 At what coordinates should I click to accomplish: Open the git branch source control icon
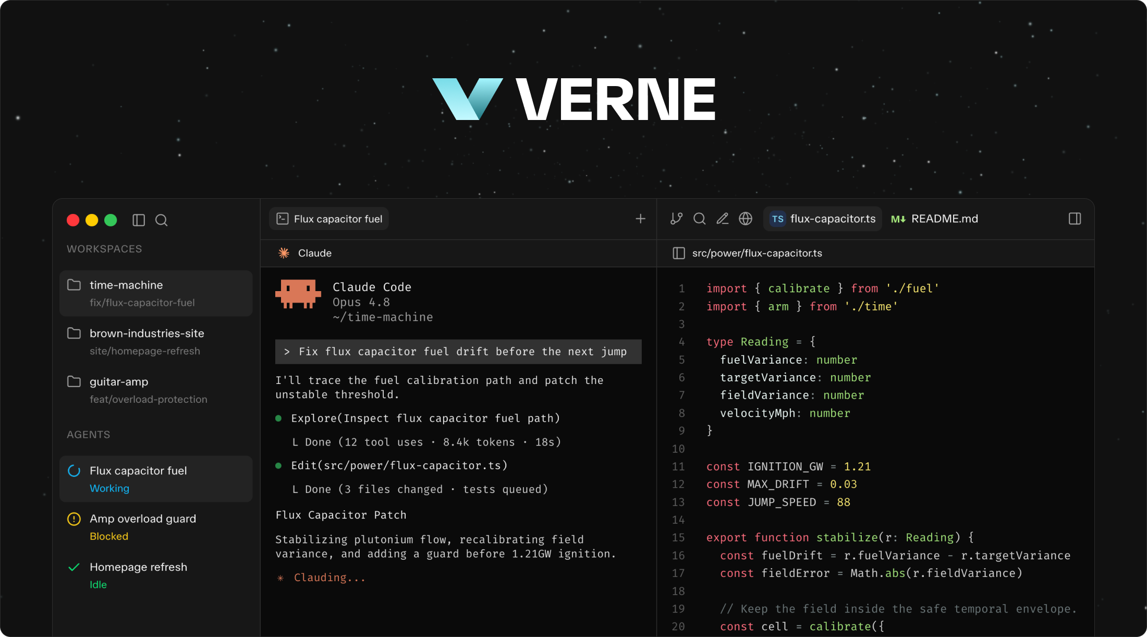pyautogui.click(x=676, y=219)
